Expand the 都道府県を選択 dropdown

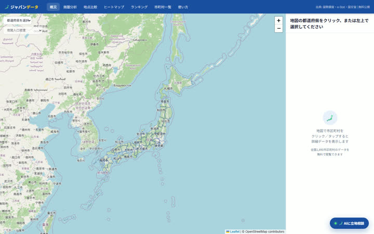pos(18,20)
